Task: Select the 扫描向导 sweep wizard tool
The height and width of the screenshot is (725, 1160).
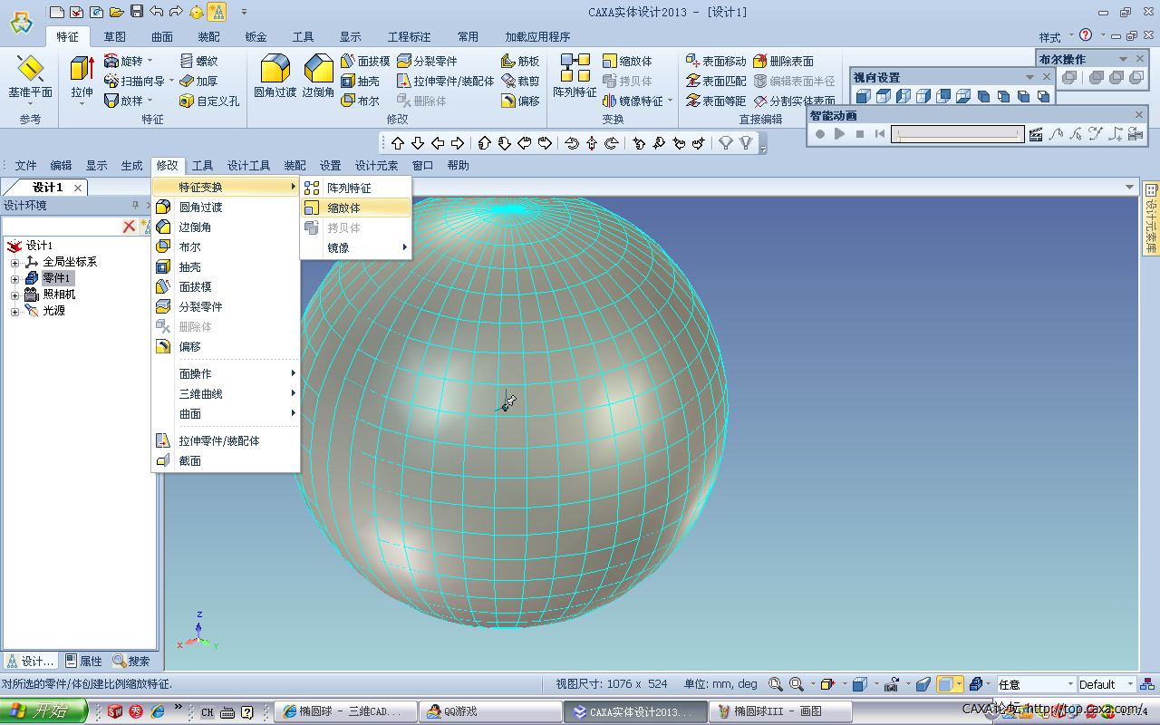Action: 134,81
